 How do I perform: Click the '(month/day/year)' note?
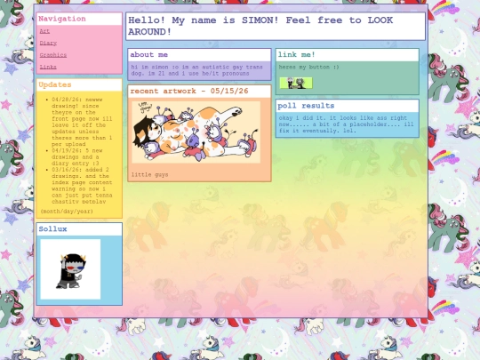(67, 212)
